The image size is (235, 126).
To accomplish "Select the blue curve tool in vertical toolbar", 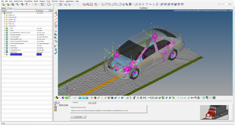I will pyautogui.click(x=56, y=26).
